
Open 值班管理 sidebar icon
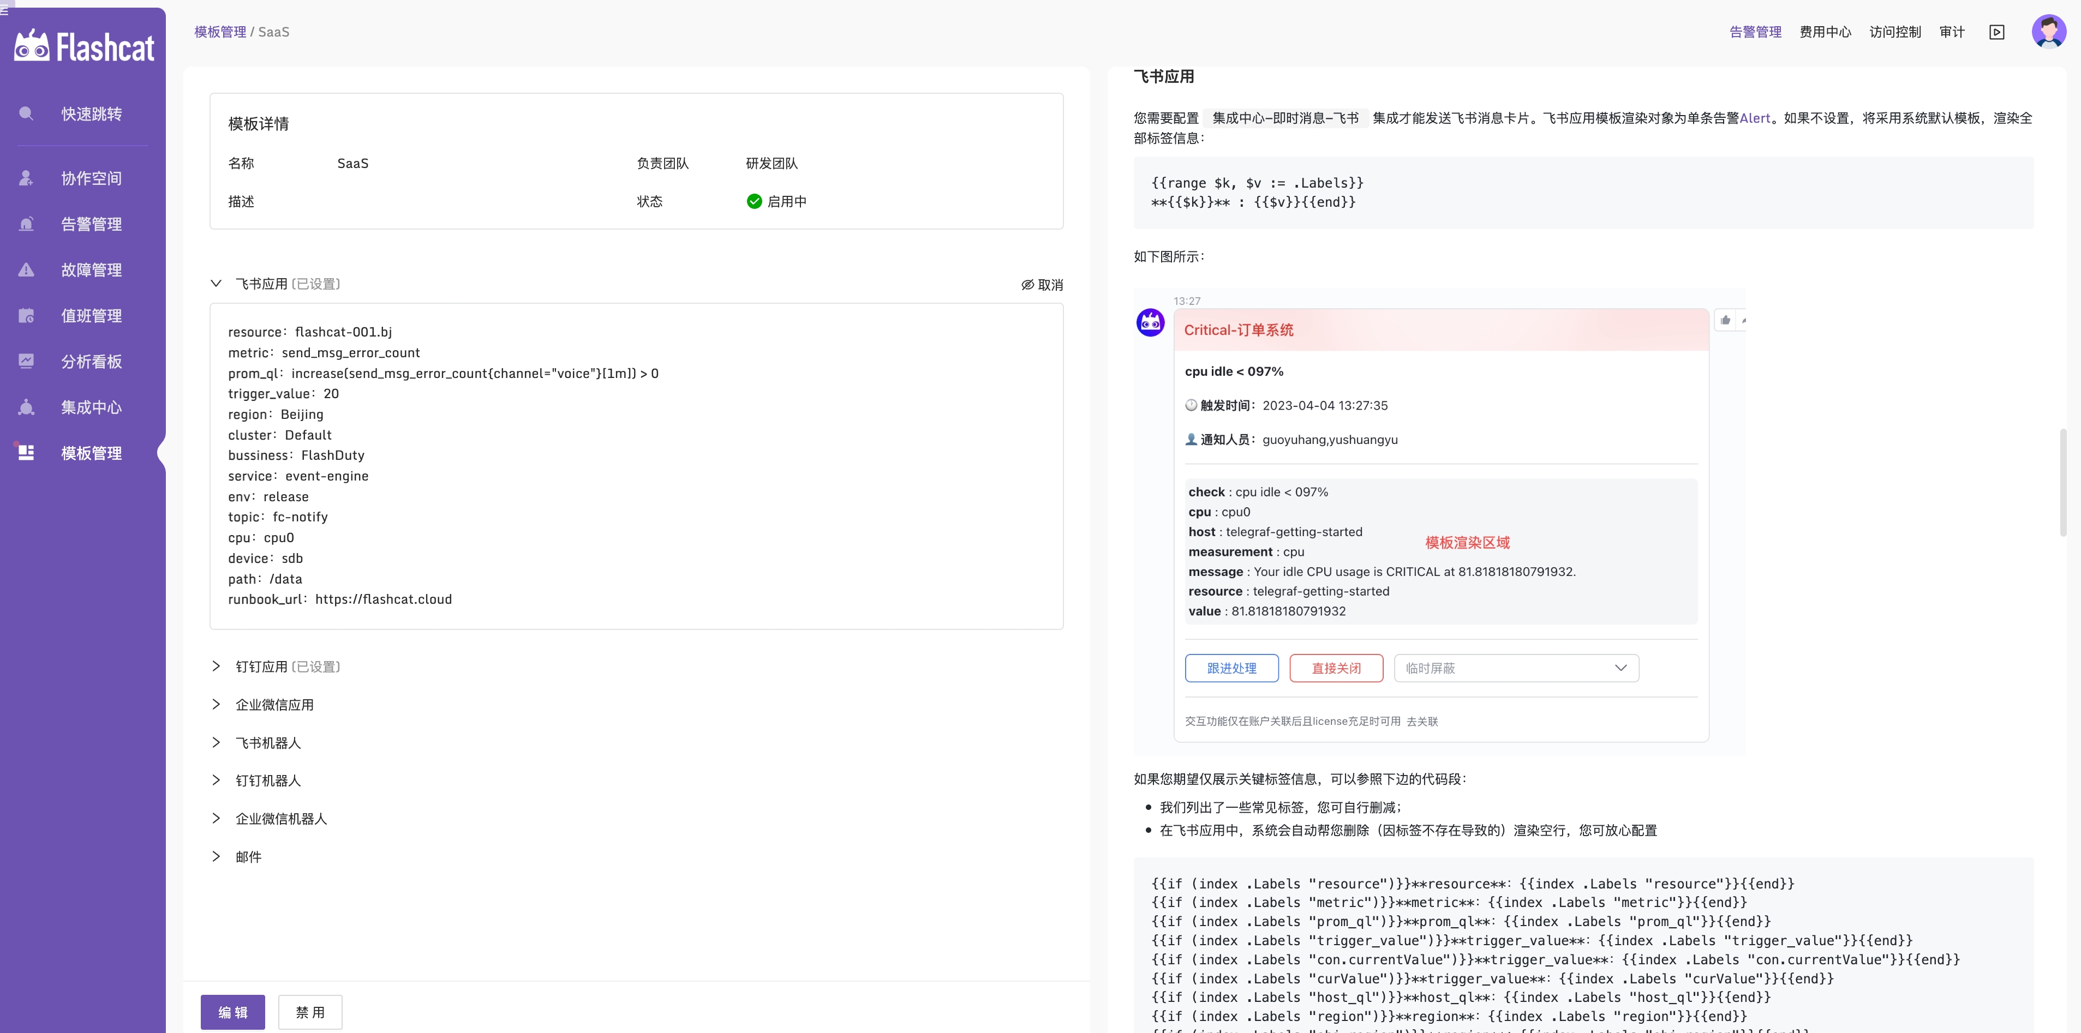click(26, 315)
